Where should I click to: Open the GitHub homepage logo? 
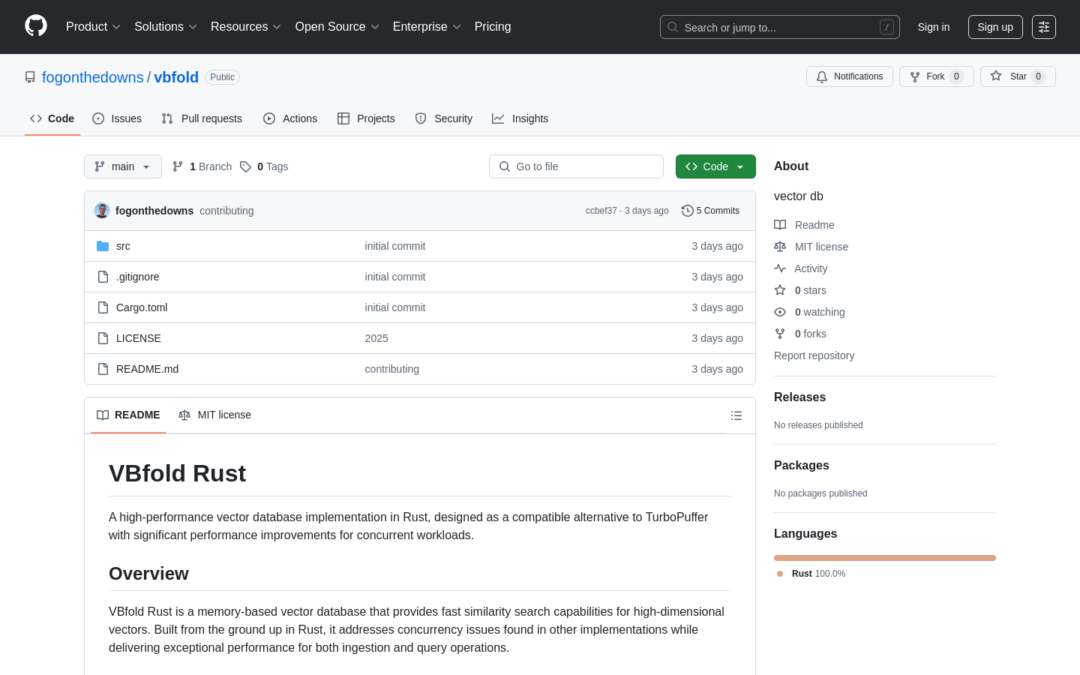[x=36, y=26]
